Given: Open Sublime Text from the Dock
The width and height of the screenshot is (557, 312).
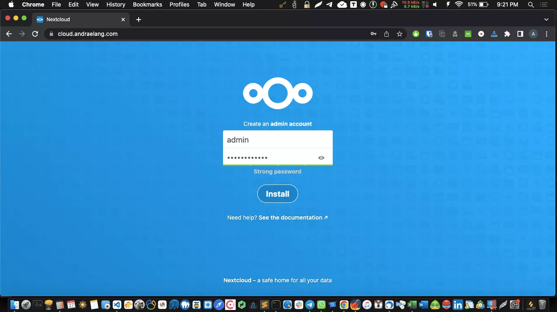Looking at the screenshot, I should click(265, 304).
